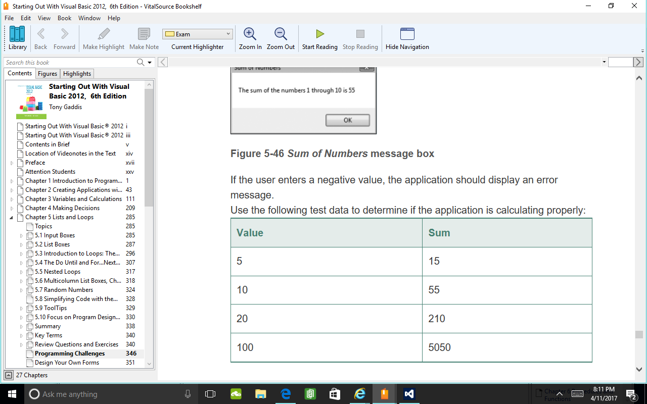647x404 pixels.
Task: Open Task View on the taskbar
Action: [x=210, y=394]
